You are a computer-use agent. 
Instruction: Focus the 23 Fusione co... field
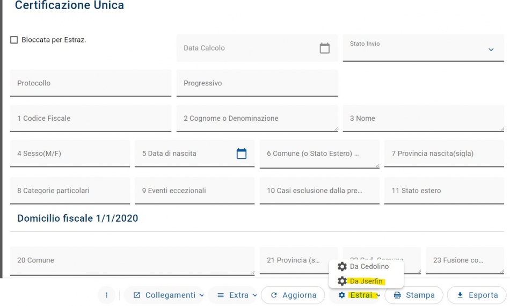(x=465, y=260)
